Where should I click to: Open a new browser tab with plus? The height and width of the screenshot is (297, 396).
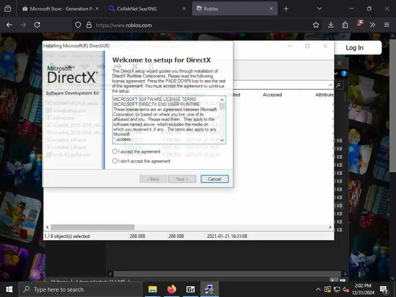click(286, 9)
